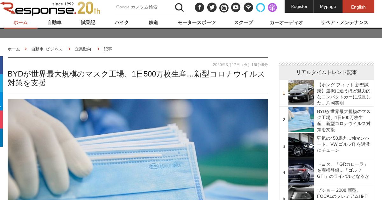
Task: Open Mypage
Action: pyautogui.click(x=328, y=6)
